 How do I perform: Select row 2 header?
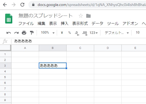tap(5, 60)
